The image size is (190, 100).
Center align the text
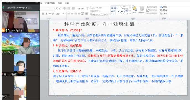[72, 13]
